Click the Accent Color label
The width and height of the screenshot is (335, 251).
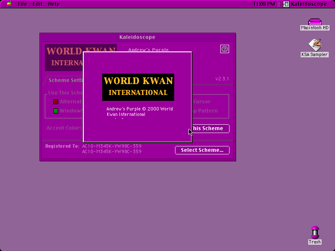64,128
